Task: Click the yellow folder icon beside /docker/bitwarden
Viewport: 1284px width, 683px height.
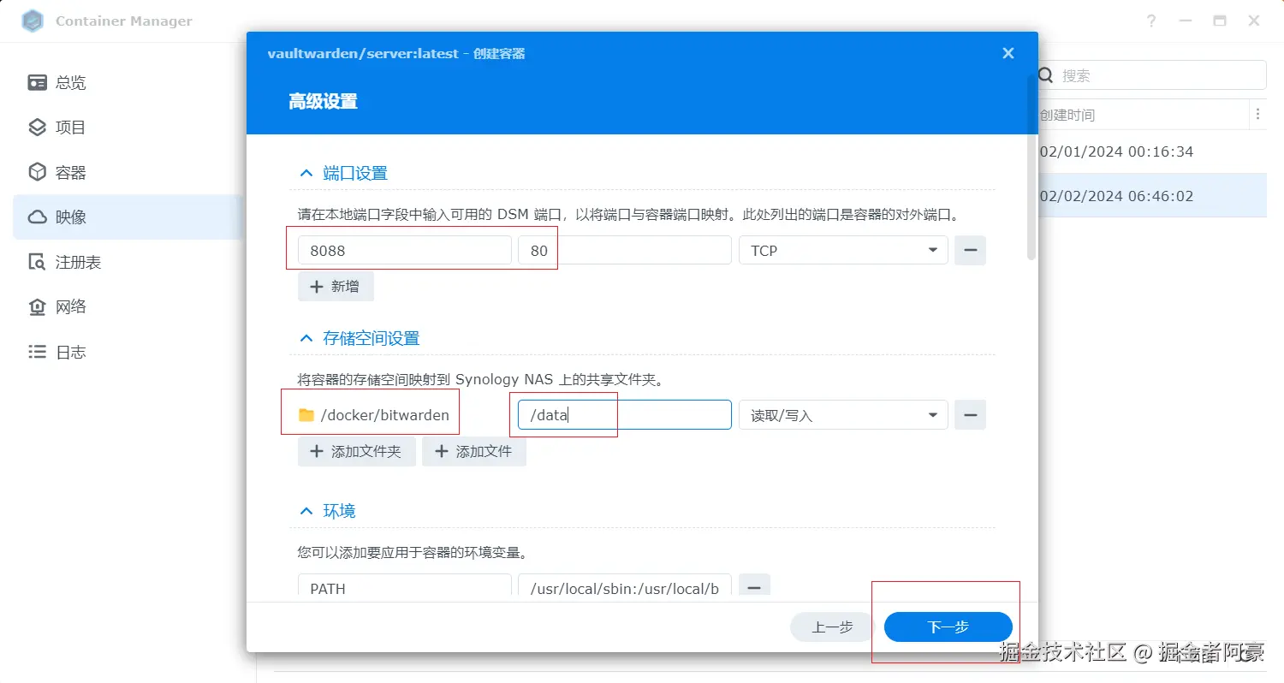Action: [x=306, y=415]
